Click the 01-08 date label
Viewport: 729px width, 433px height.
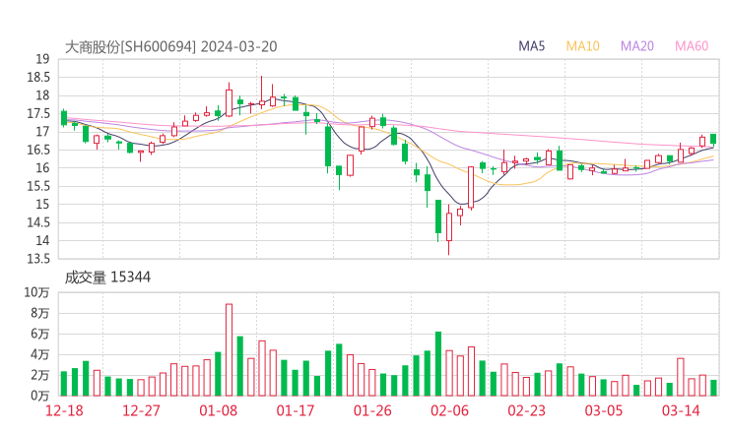pyautogui.click(x=218, y=410)
